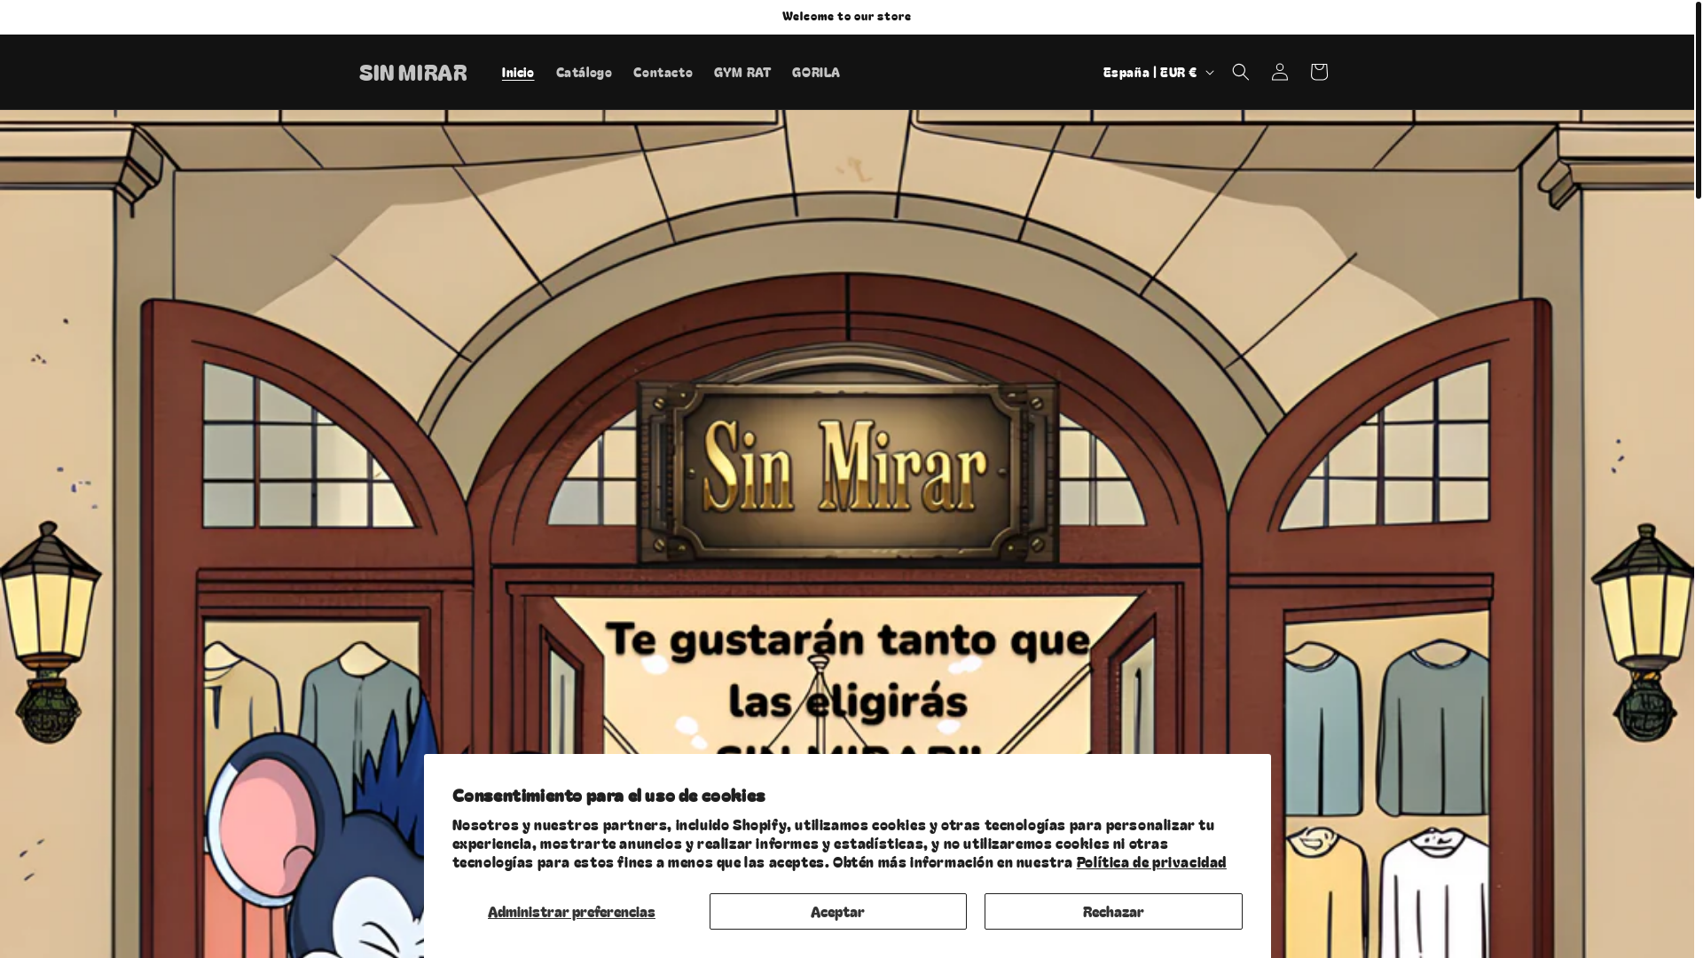Screen dimensions: 1703x958
Task: Open the GORILA menu item
Action: pyautogui.click(x=816, y=73)
